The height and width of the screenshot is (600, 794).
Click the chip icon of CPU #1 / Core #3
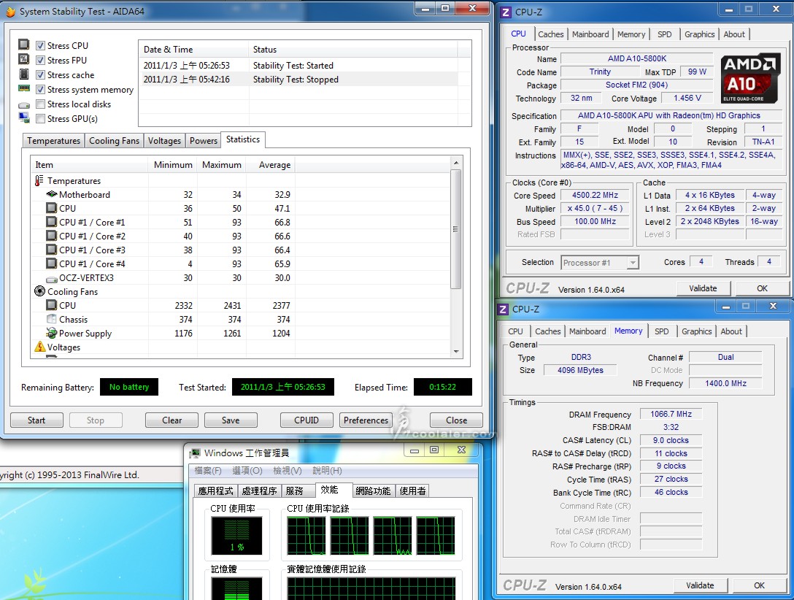pos(51,249)
